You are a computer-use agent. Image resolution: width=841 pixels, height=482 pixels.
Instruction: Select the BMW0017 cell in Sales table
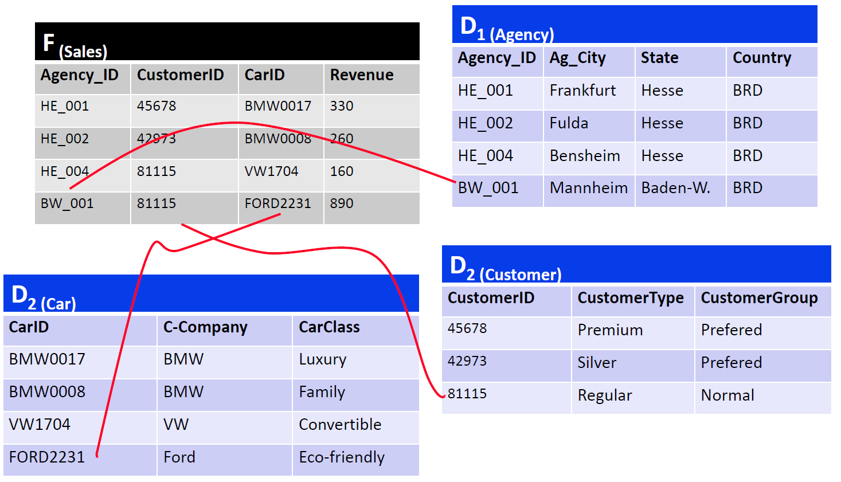click(x=278, y=106)
